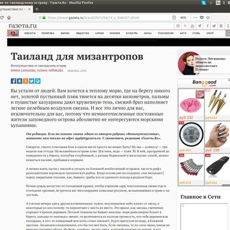Open Skype from the system tray

(x=204, y=3)
